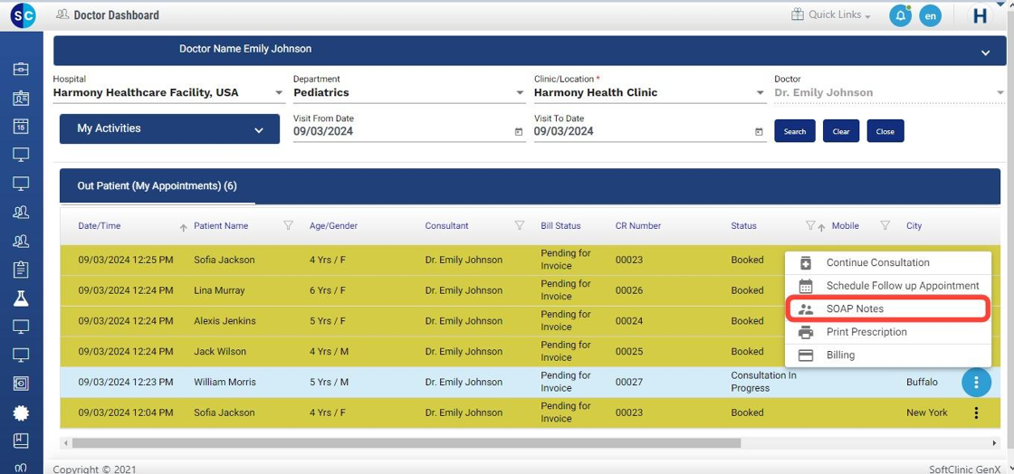1014x474 pixels.
Task: Click the notification bell icon
Action: tap(900, 15)
